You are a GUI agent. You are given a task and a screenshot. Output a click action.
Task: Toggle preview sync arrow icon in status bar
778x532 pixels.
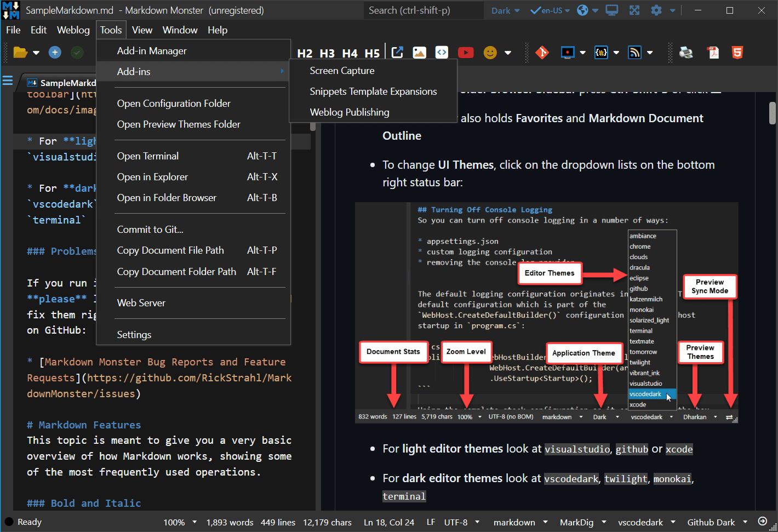click(762, 522)
